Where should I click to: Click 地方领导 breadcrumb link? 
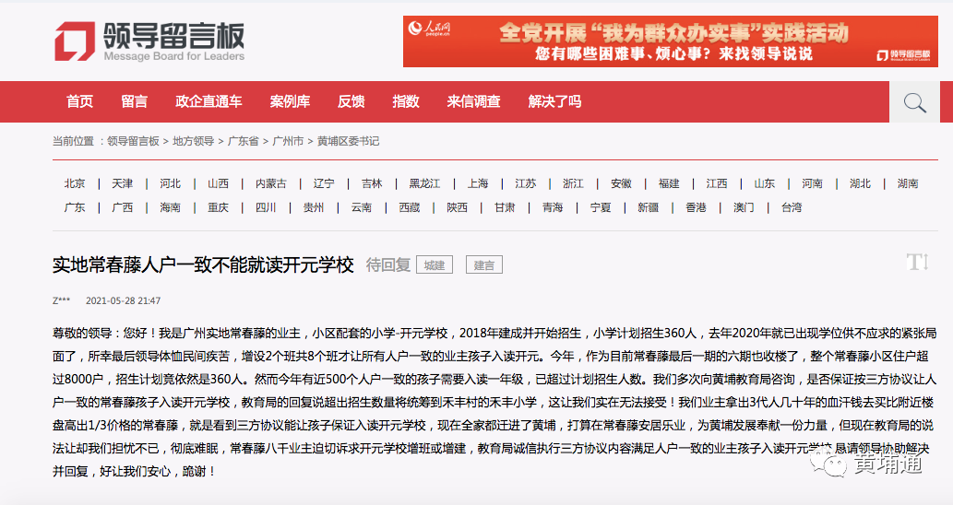[x=193, y=141]
